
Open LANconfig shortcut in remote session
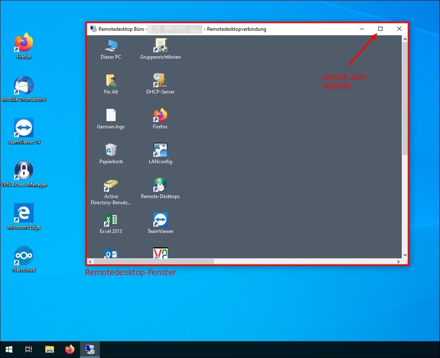pos(160,151)
